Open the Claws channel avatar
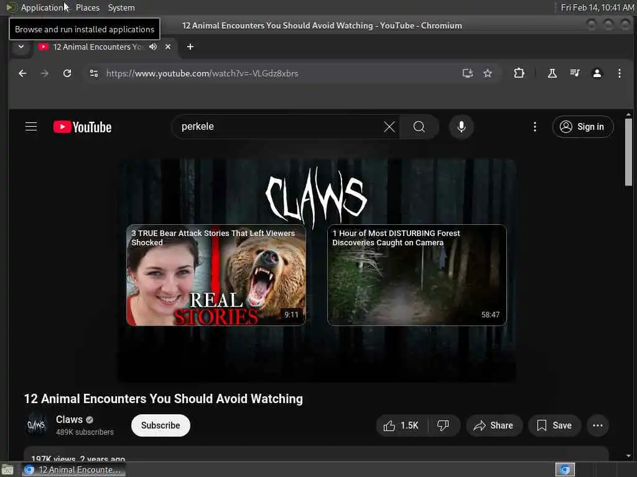 click(x=36, y=425)
